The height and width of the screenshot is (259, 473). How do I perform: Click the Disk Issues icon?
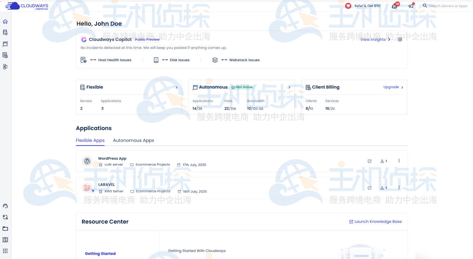pyautogui.click(x=156, y=60)
